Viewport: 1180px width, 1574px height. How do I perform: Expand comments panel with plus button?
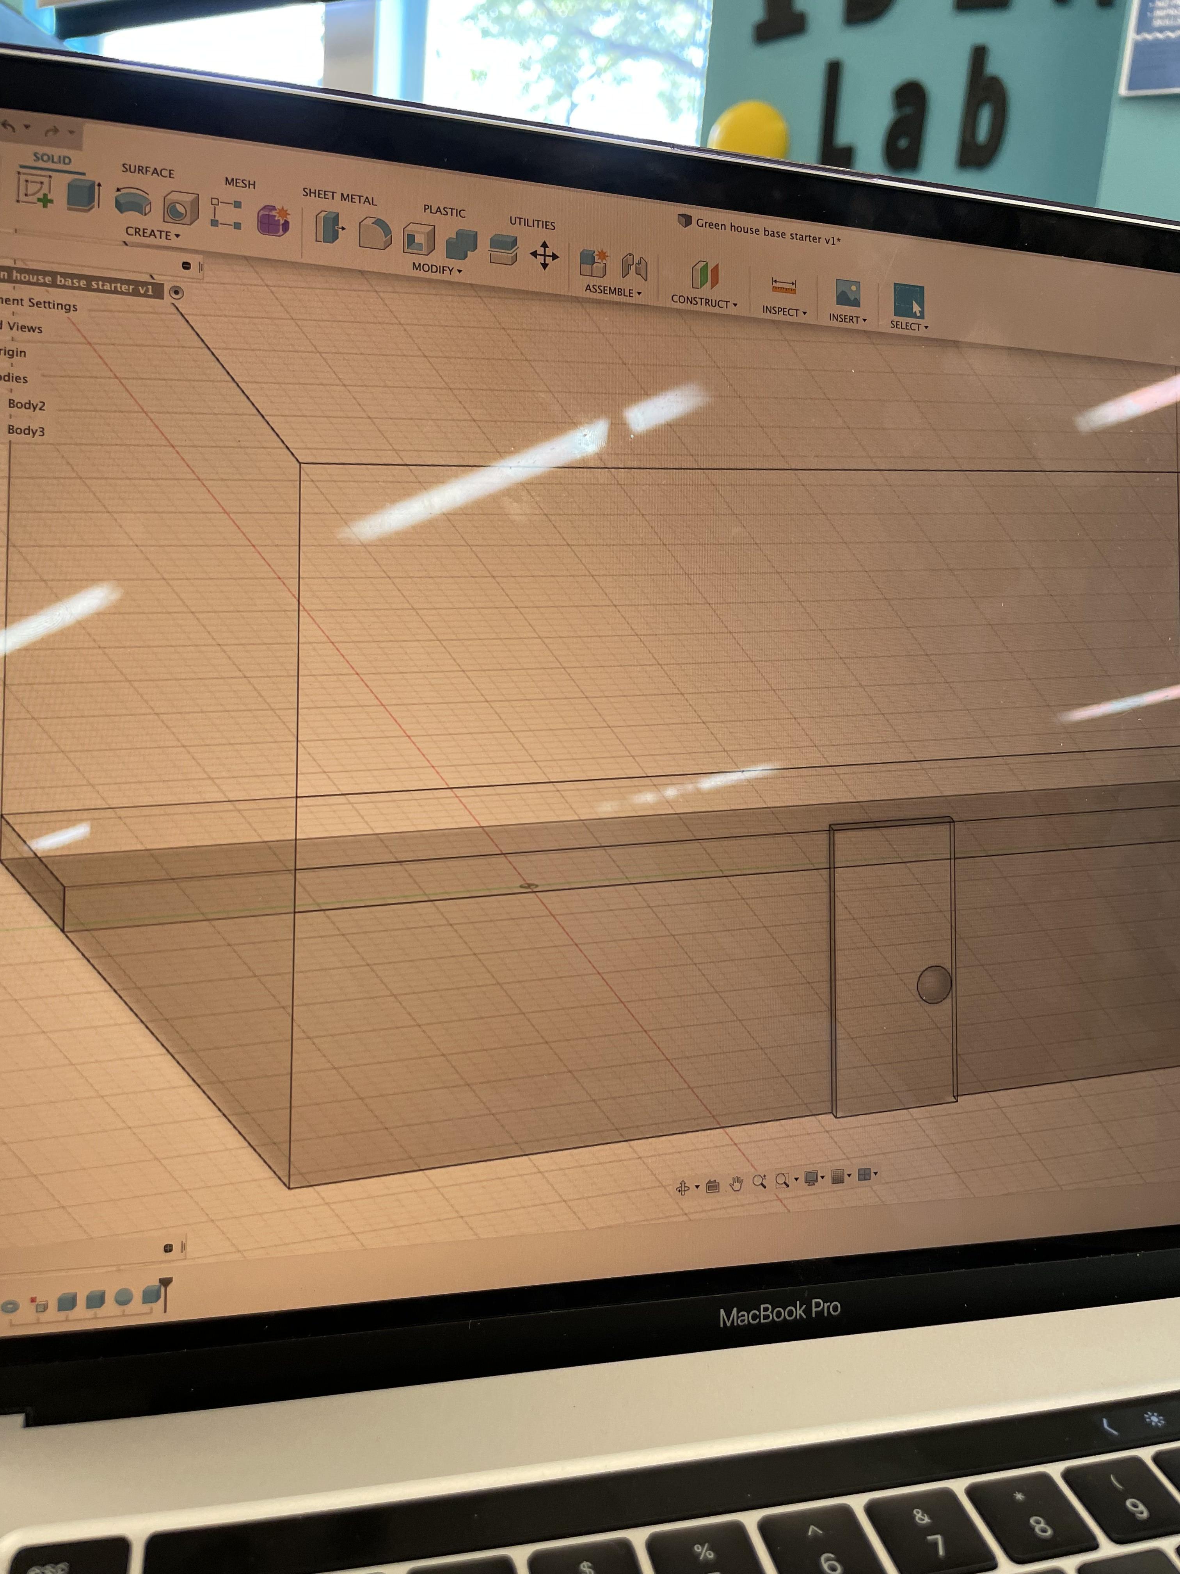(169, 1248)
